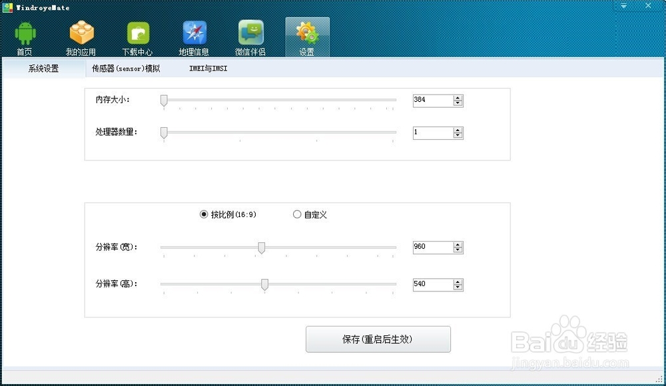Select the 设置 gear icon
666x386 pixels.
307,33
